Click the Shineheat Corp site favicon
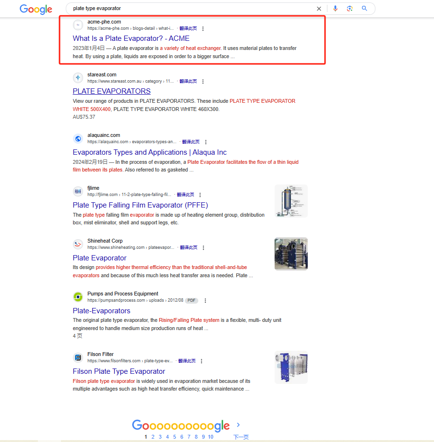The width and height of the screenshot is (434, 442). click(78, 244)
